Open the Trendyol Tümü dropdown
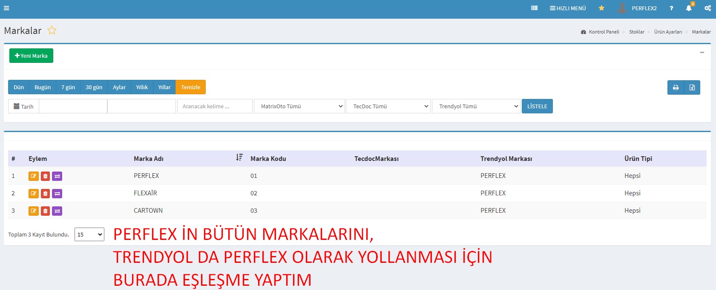716x290 pixels. 476,106
